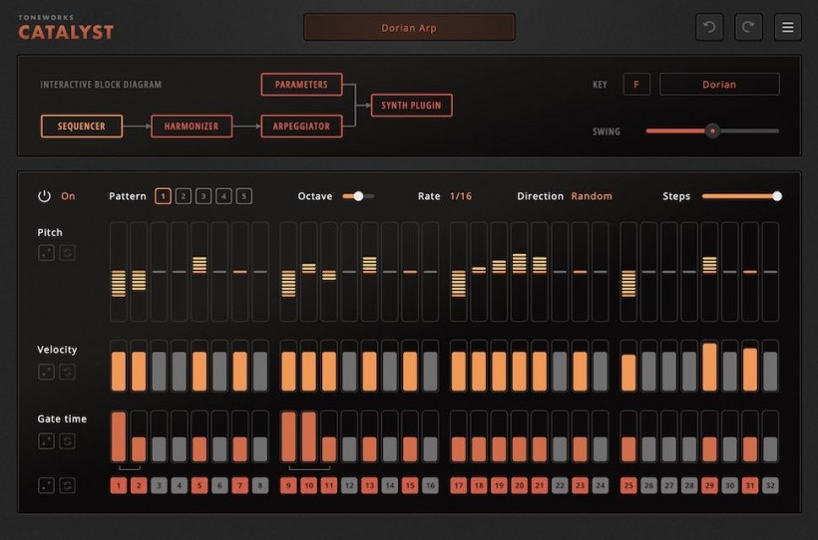Click the Swing slider handle
The height and width of the screenshot is (540, 818).
pos(712,131)
